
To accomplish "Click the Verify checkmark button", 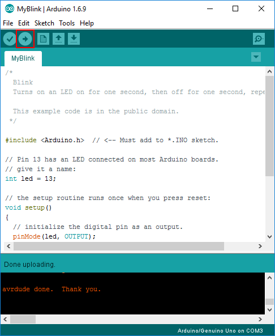I will click(10, 39).
